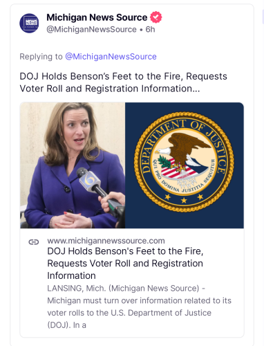Open the post via the 6h timestamp
The width and height of the screenshot is (264, 346).
[x=150, y=30]
